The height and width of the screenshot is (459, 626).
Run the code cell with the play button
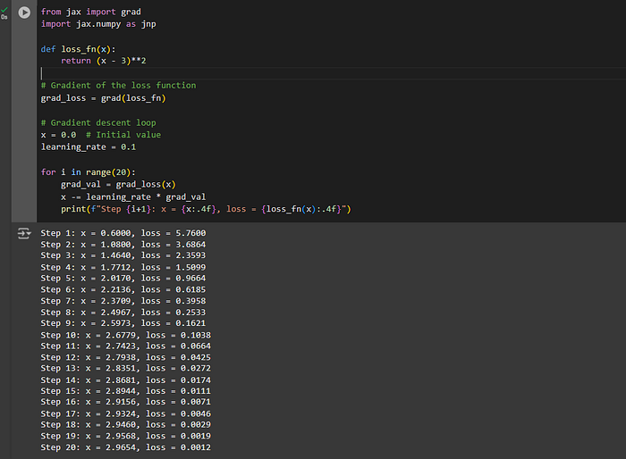(x=24, y=13)
